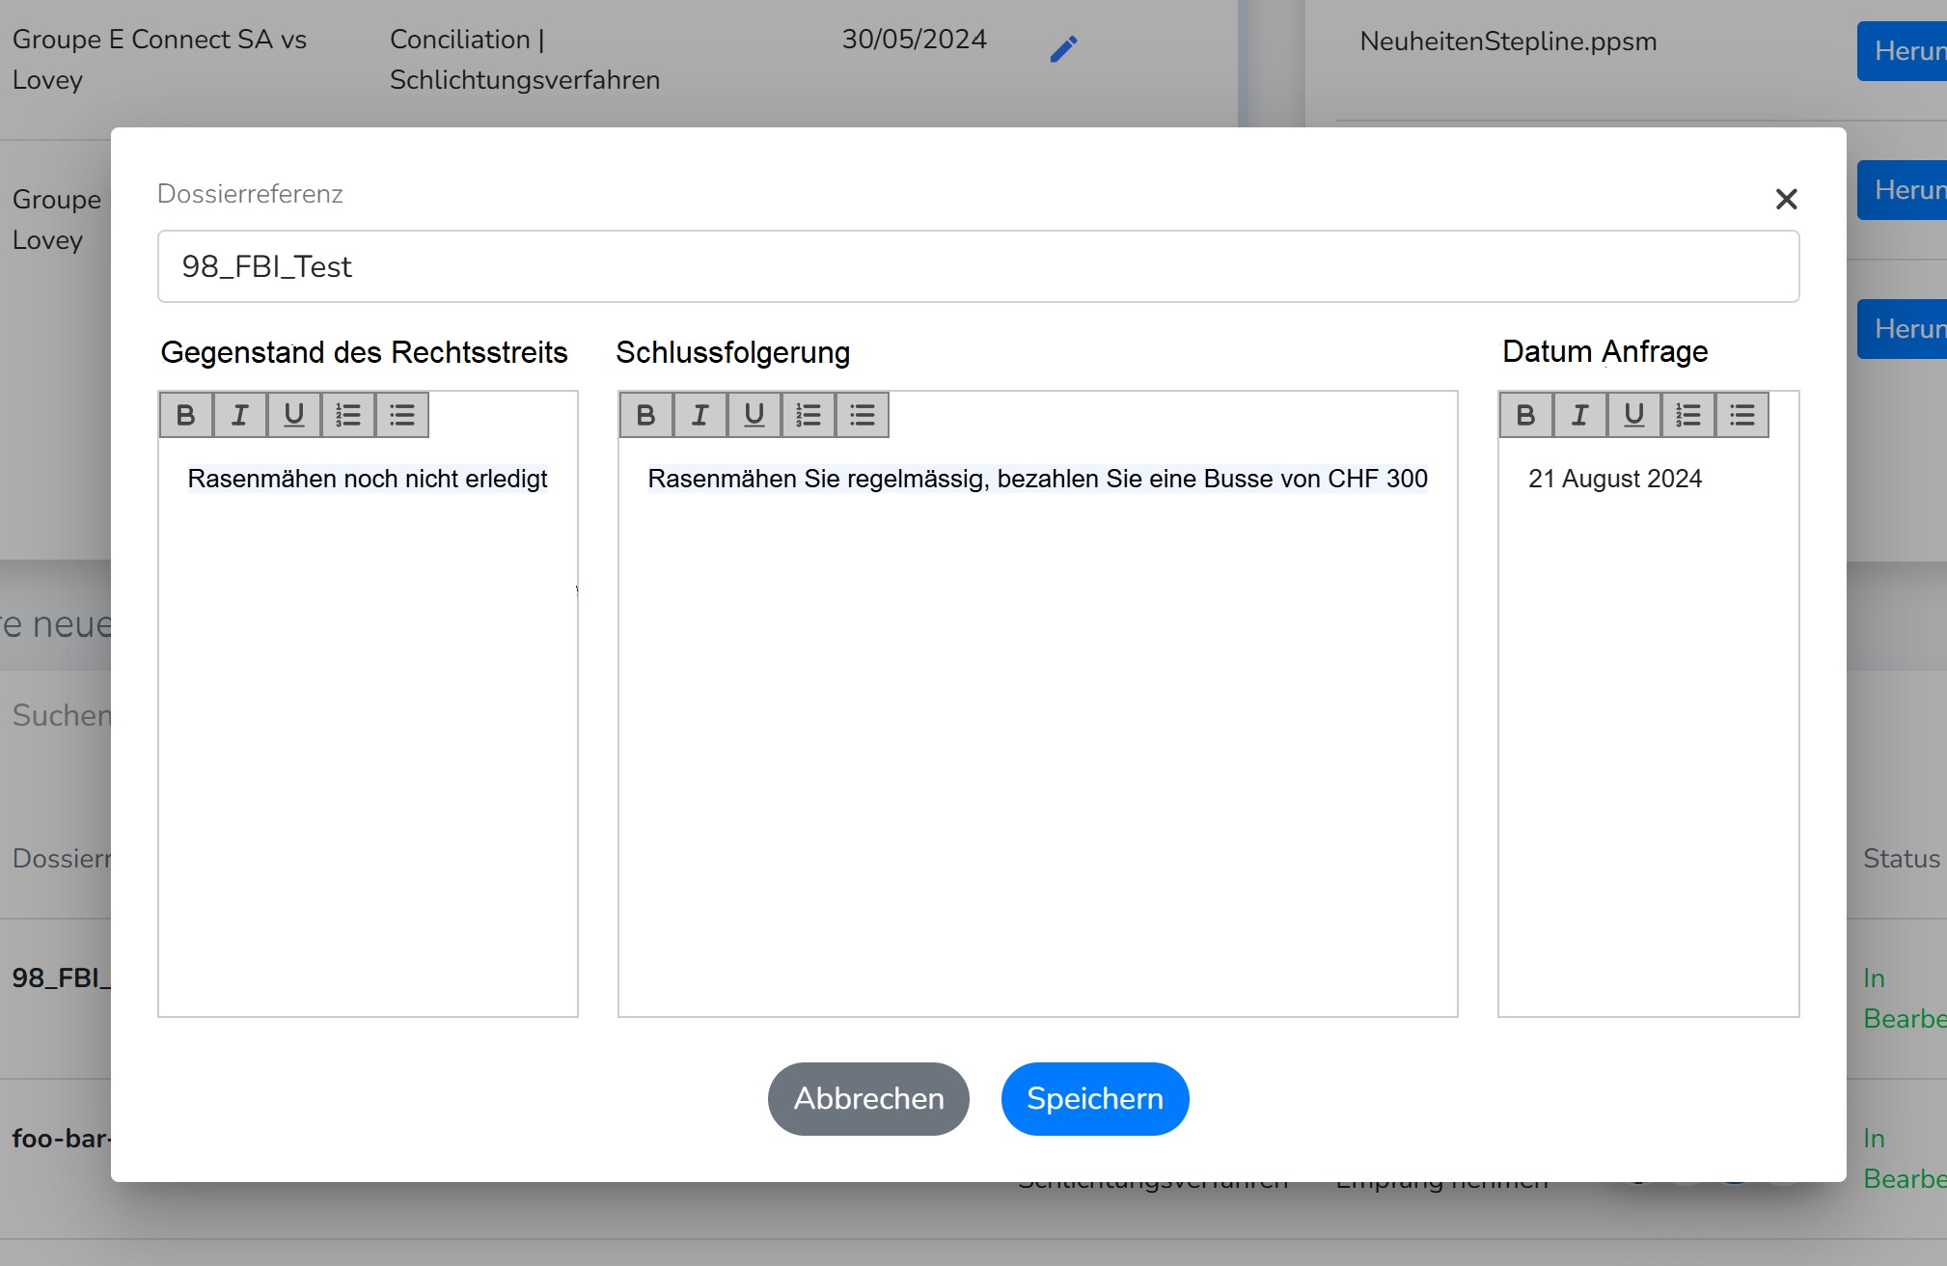Click into the Datum Anfrage text area
Image resolution: width=1947 pixels, height=1266 pixels.
coord(1648,727)
